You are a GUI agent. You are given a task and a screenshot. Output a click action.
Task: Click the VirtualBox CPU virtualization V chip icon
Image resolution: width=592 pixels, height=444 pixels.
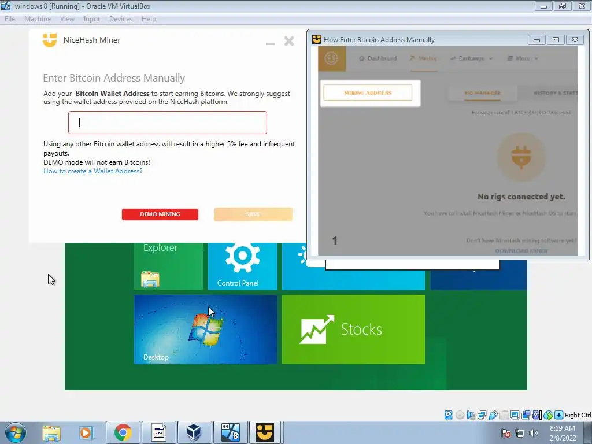pos(536,415)
